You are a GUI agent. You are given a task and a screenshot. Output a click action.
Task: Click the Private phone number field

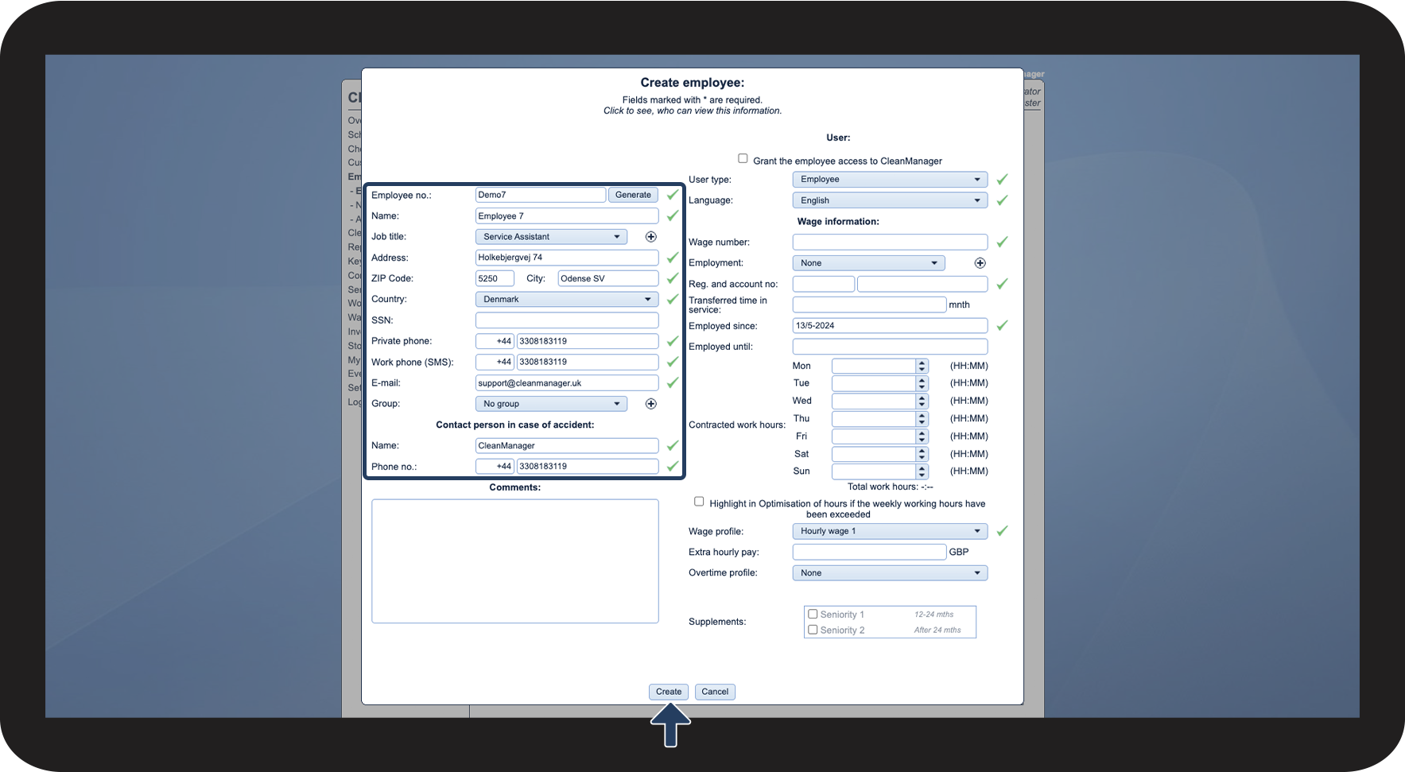tap(588, 341)
